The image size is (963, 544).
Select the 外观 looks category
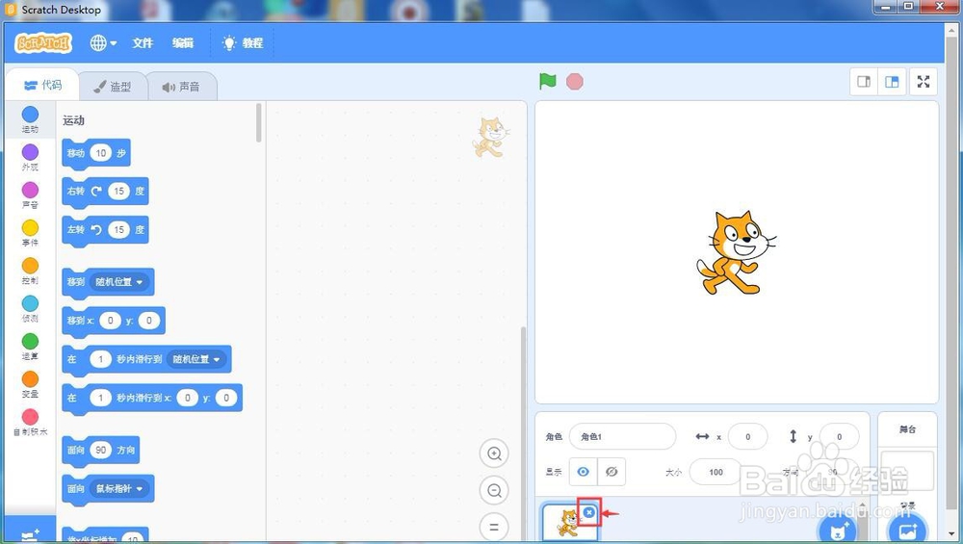pos(30,158)
